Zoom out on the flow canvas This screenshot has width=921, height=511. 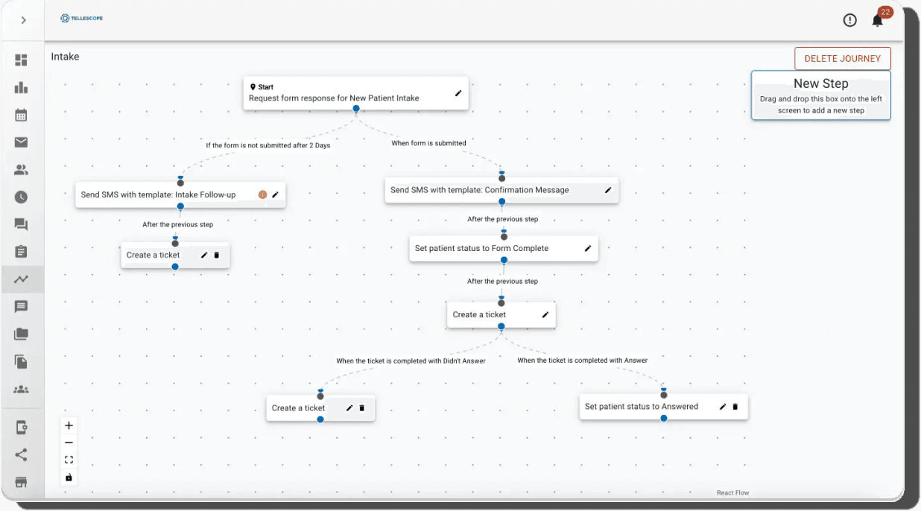click(x=69, y=442)
